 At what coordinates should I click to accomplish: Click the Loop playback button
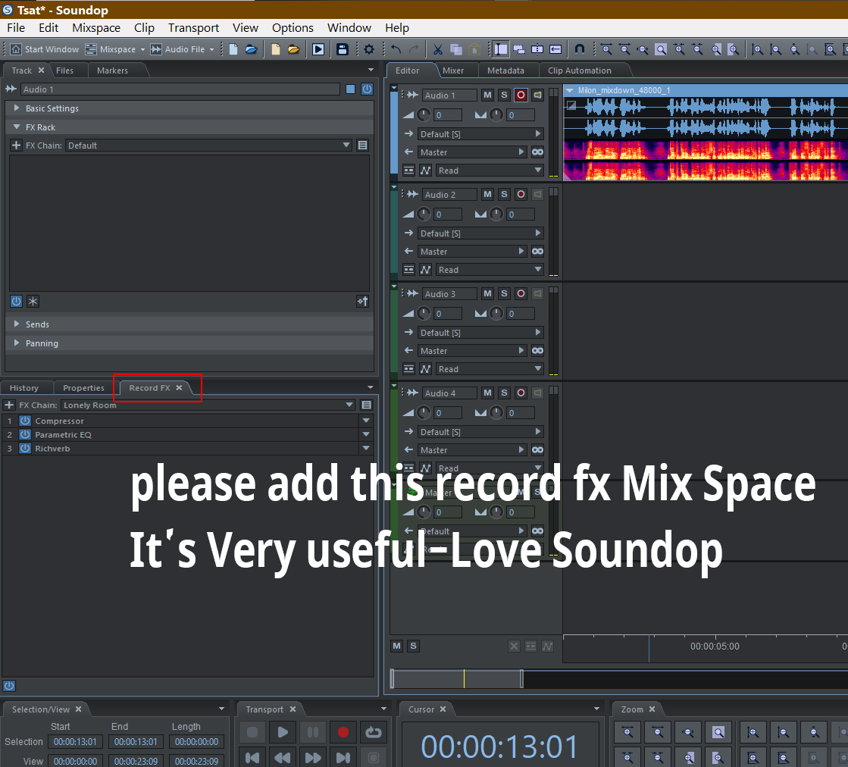pyautogui.click(x=373, y=732)
